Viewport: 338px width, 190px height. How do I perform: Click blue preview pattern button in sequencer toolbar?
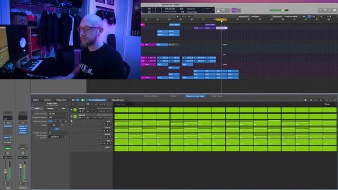pos(78,100)
